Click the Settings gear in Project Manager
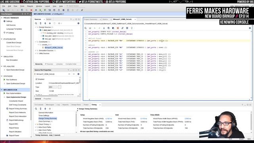This screenshot has height=143, width=254. pos(4,21)
